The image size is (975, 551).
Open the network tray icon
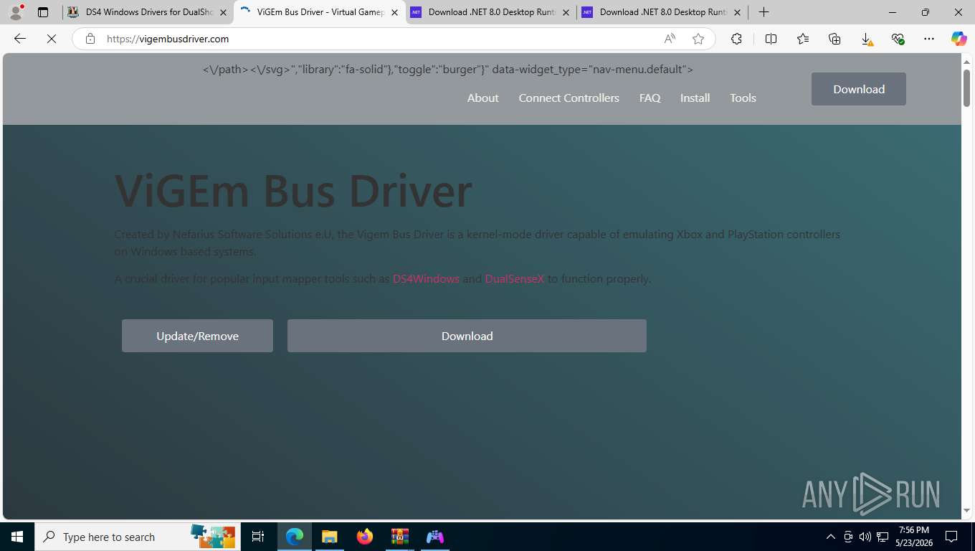[x=883, y=537]
